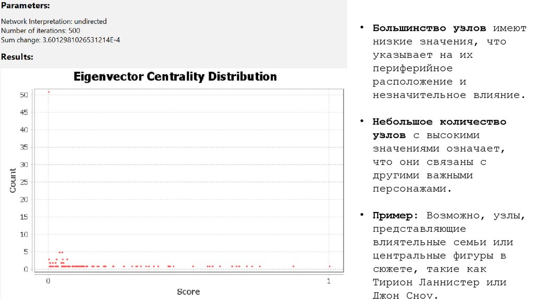This screenshot has width=534, height=299.
Task: Click the "Score" x-axis label
Action: pyautogui.click(x=188, y=292)
